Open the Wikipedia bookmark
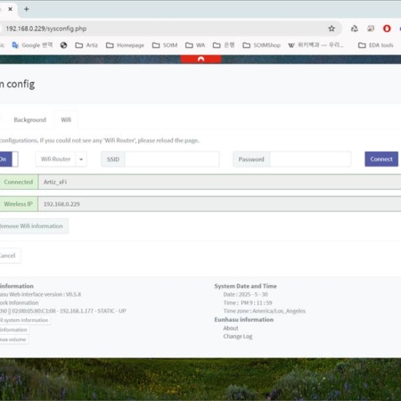The height and width of the screenshot is (401, 401). point(315,45)
